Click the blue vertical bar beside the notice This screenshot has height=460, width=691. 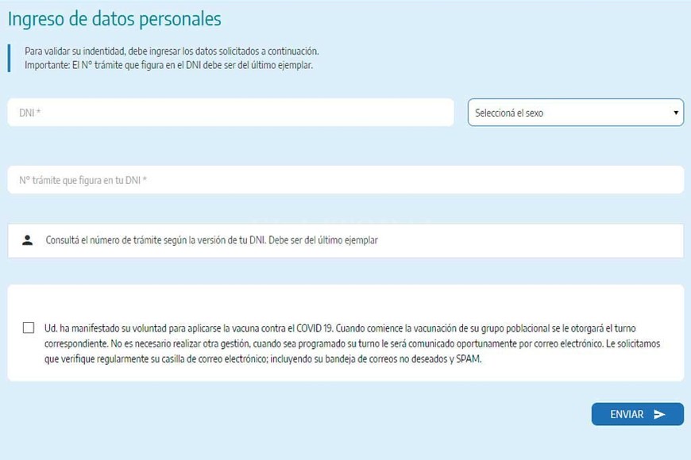pos(9,58)
